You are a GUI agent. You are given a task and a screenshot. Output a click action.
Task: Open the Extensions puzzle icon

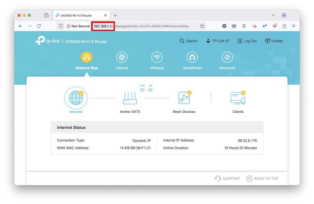pyautogui.click(x=284, y=26)
